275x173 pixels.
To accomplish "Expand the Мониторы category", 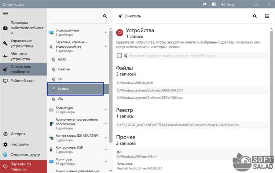I will tap(106, 161).
